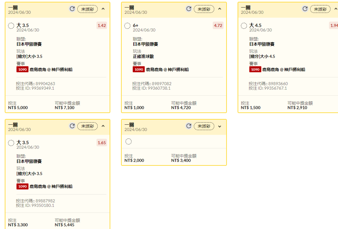Click bet code 89893660
The height and width of the screenshot is (229, 338).
[278, 84]
